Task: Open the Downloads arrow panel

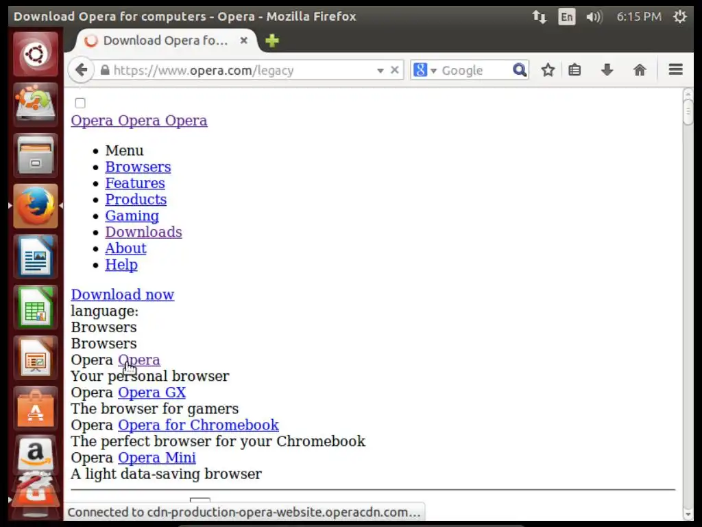Action: click(x=607, y=70)
